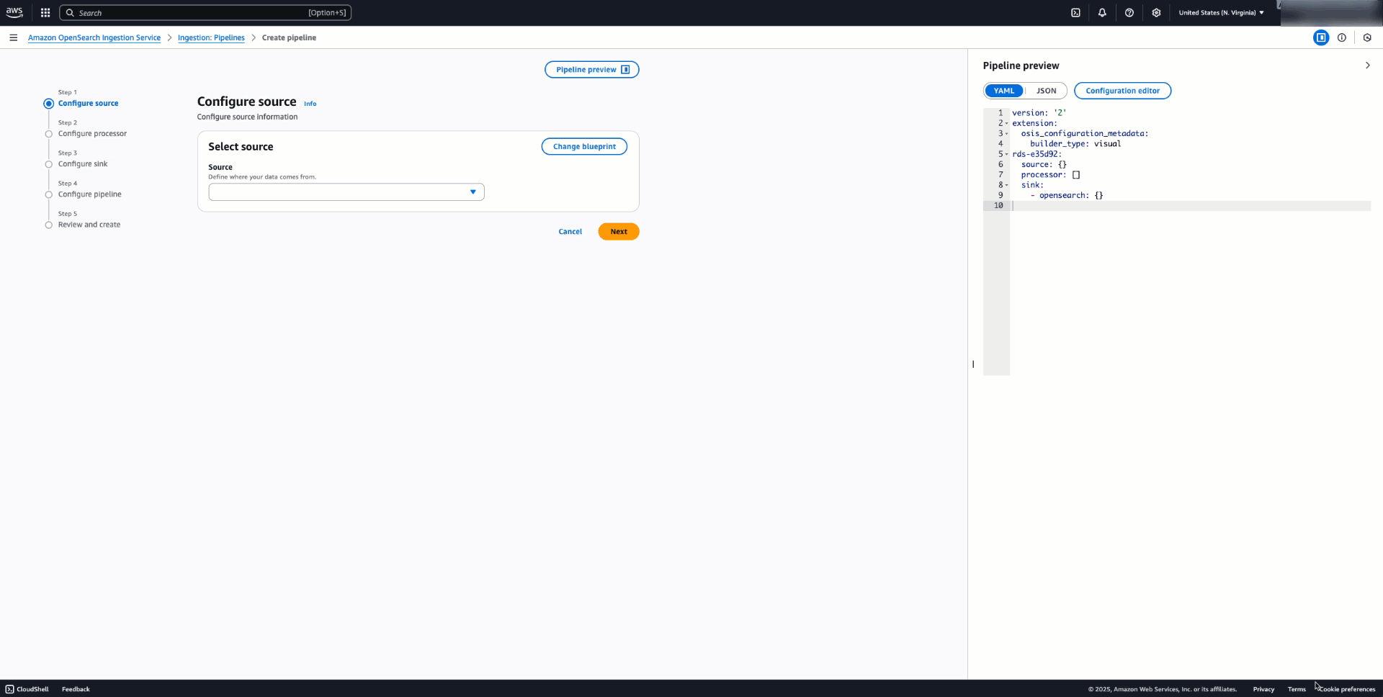Image resolution: width=1383 pixels, height=697 pixels.
Task: Open the settings gear in top bar
Action: point(1156,13)
